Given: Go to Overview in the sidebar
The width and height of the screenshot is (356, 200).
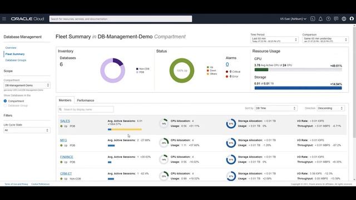Looking at the screenshot, I should pos(11,48).
